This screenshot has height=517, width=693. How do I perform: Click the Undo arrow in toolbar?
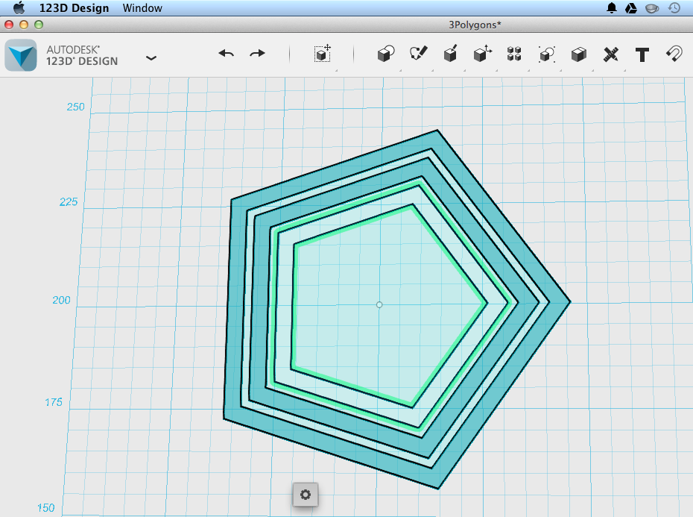point(227,54)
